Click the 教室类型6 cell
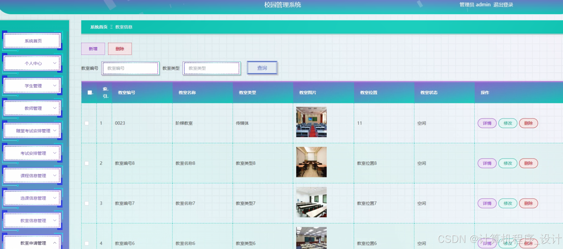 (246, 243)
